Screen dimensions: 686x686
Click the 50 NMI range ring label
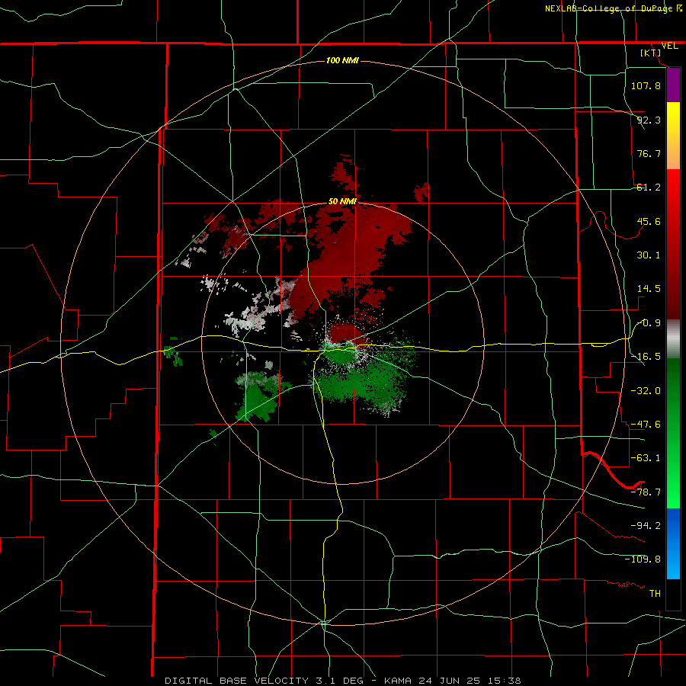[x=342, y=202]
